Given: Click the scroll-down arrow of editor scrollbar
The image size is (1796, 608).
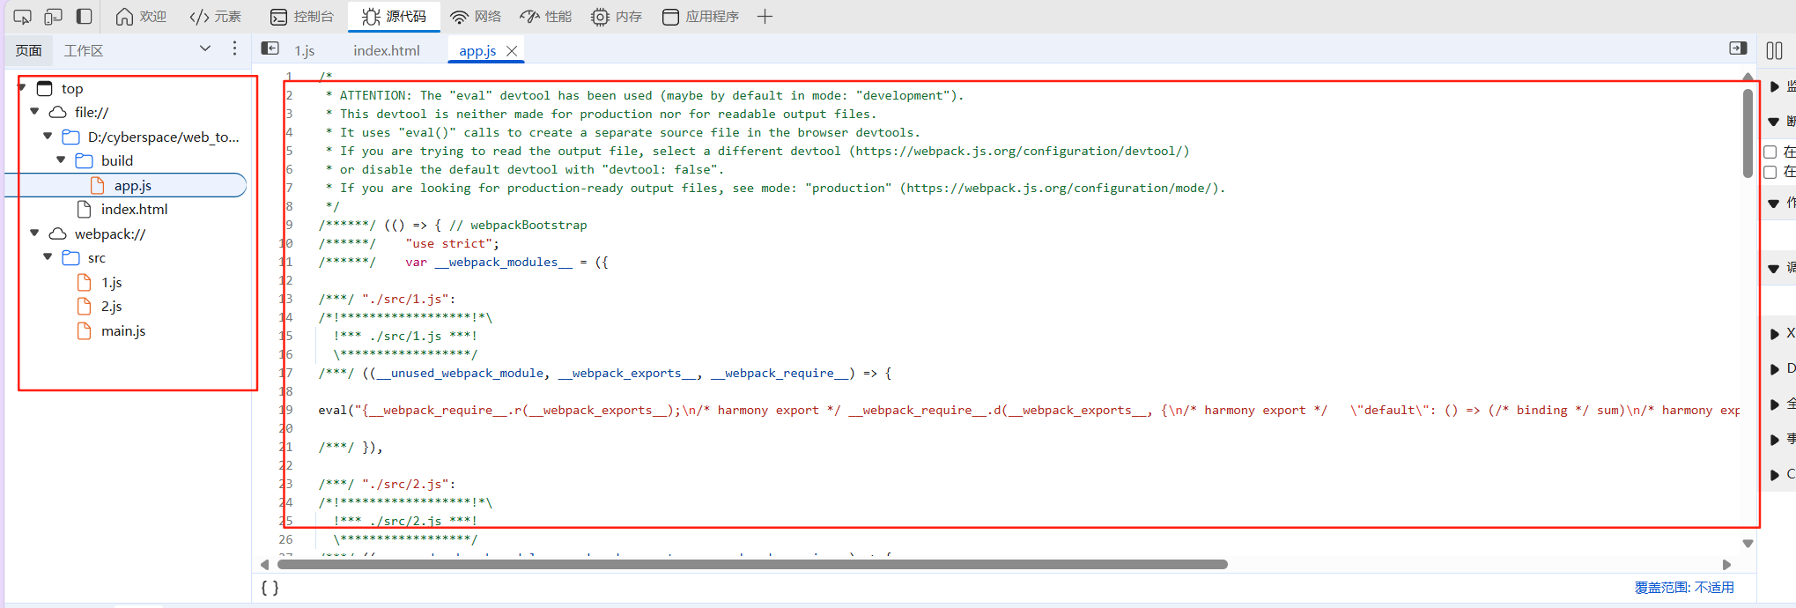Looking at the screenshot, I should coord(1748,544).
